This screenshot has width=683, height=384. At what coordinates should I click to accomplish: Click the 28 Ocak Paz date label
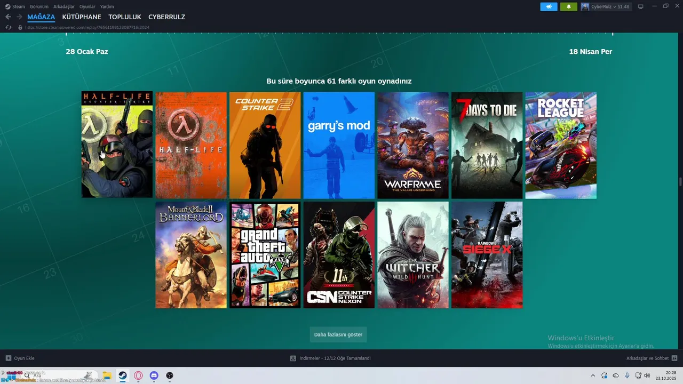(87, 52)
